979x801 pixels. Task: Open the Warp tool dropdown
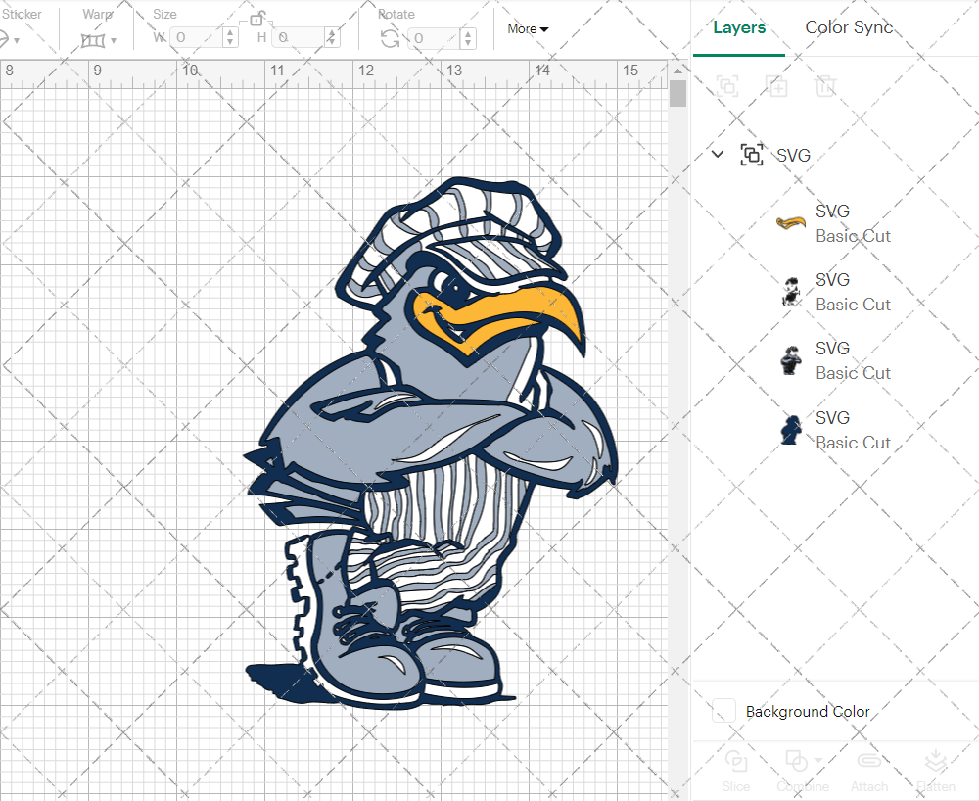click(114, 40)
